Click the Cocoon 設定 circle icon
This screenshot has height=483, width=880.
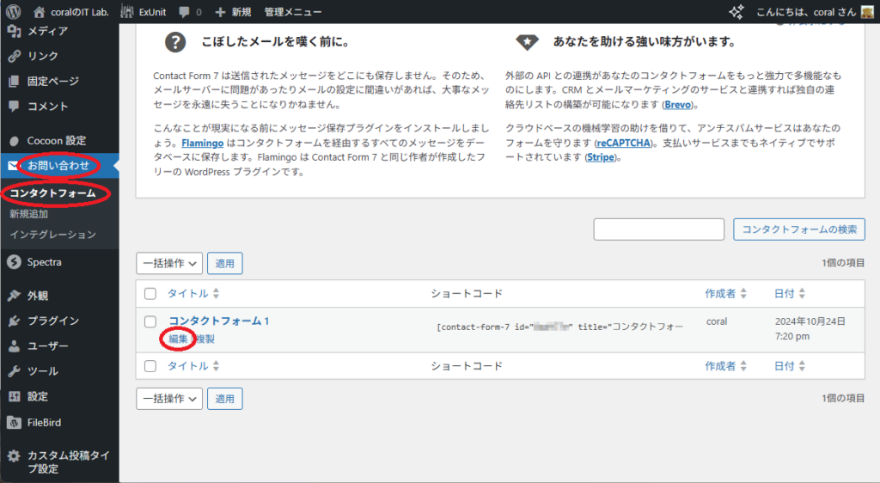[15, 141]
